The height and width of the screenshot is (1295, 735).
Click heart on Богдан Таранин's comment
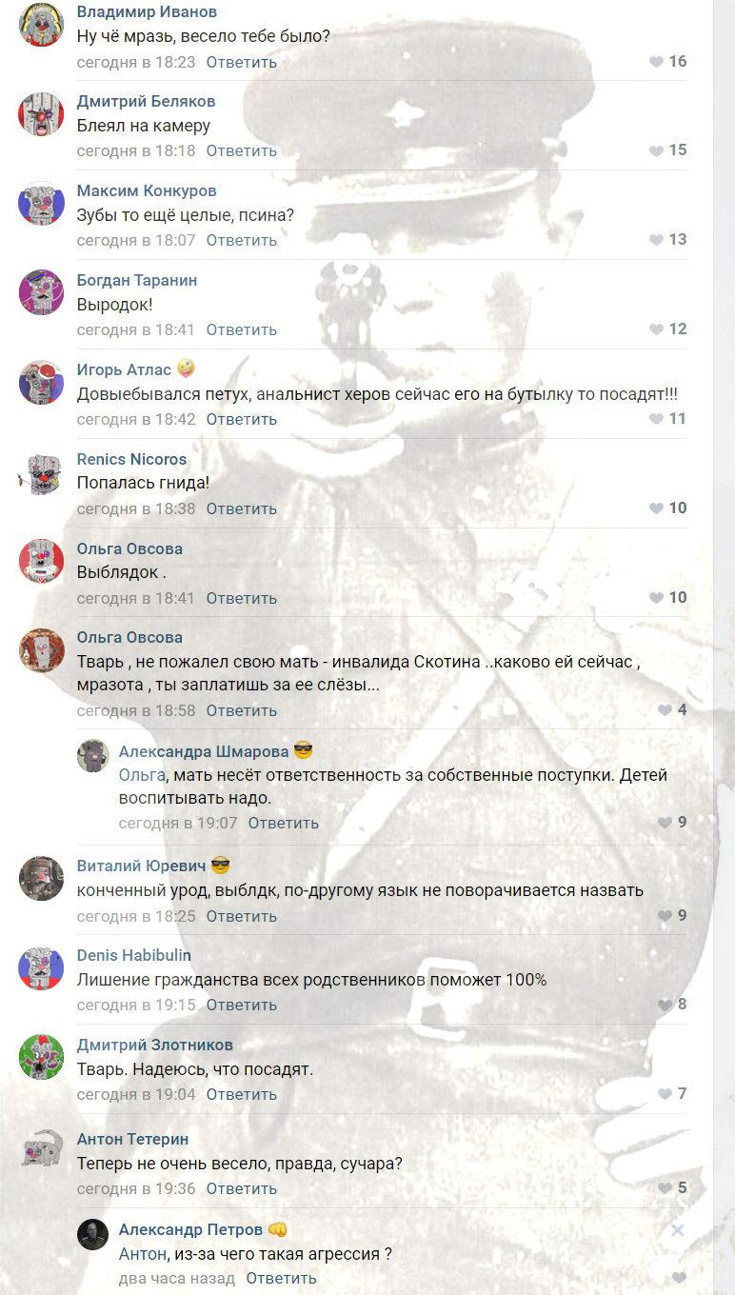coord(656,329)
